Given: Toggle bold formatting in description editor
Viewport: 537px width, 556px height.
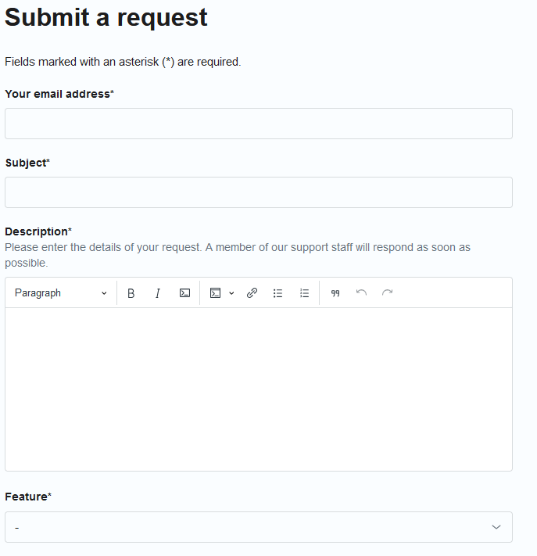Looking at the screenshot, I should point(131,293).
